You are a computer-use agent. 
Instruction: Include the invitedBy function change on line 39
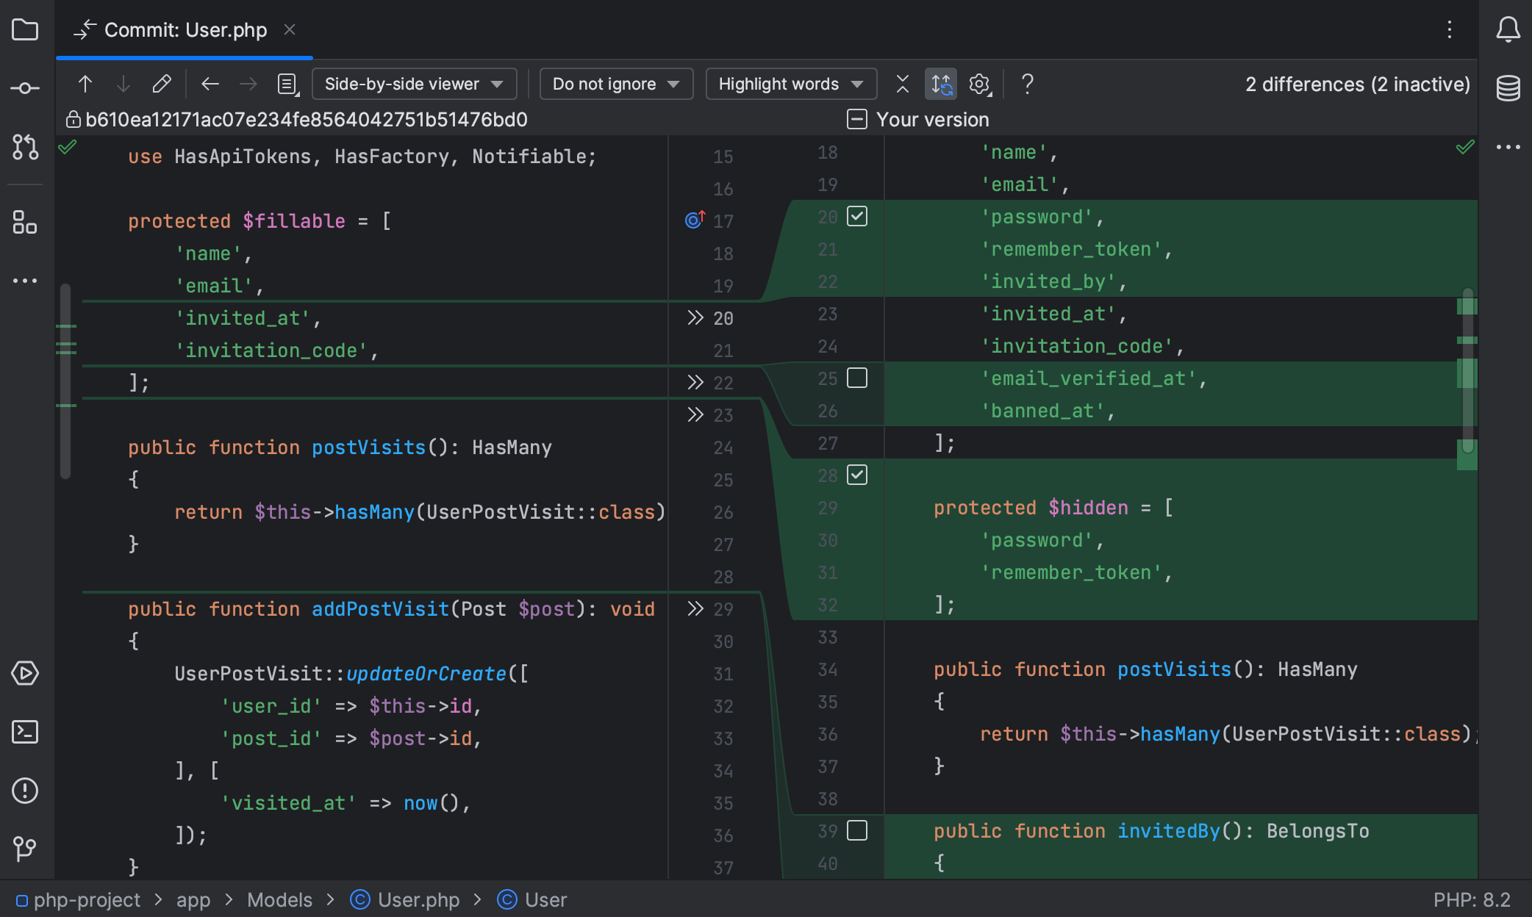coord(857,830)
